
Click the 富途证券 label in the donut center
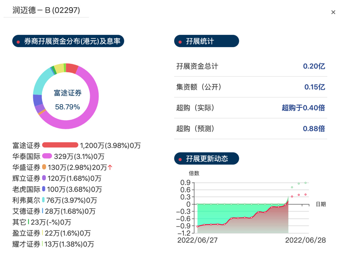point(68,93)
